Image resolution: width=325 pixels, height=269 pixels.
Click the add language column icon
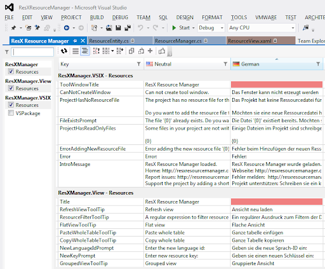pyautogui.click(x=120, y=51)
